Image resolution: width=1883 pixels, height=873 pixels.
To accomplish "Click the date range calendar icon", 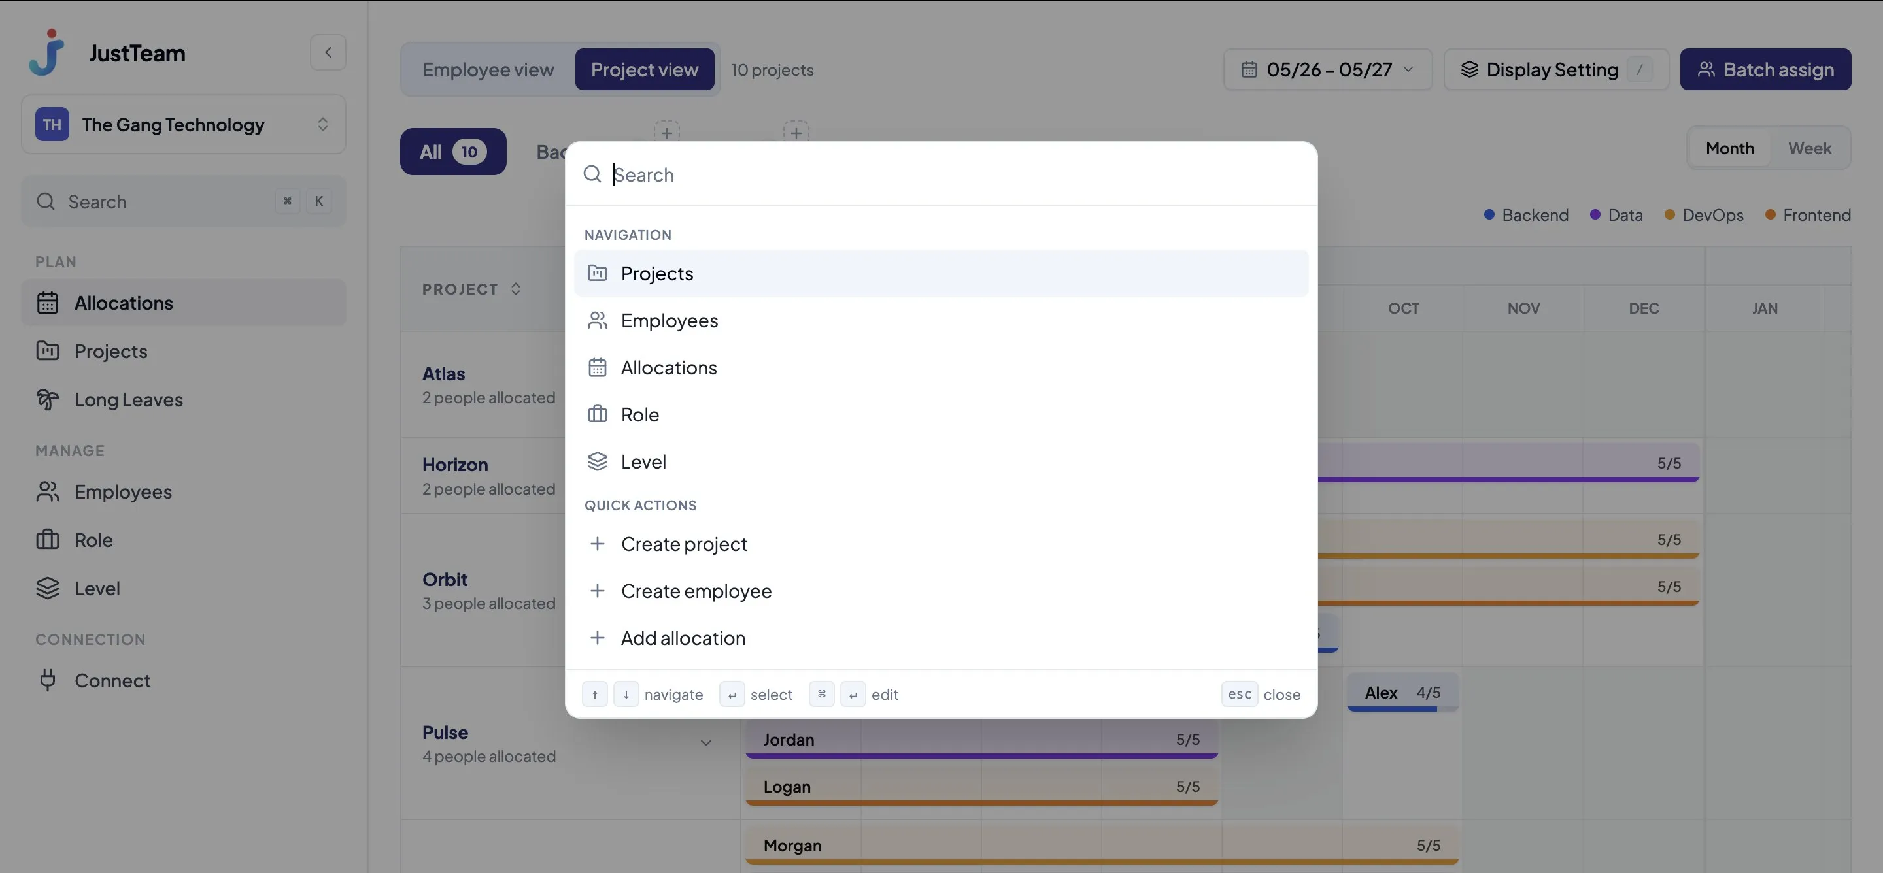I will [x=1249, y=69].
